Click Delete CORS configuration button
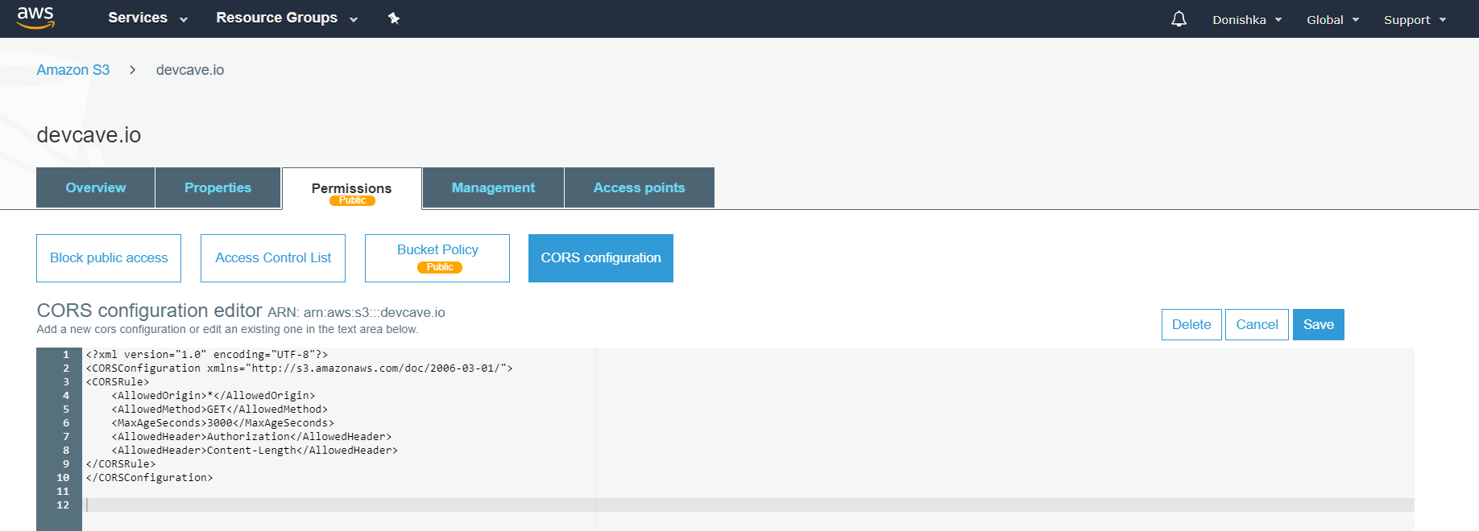The height and width of the screenshot is (531, 1479). [x=1191, y=324]
